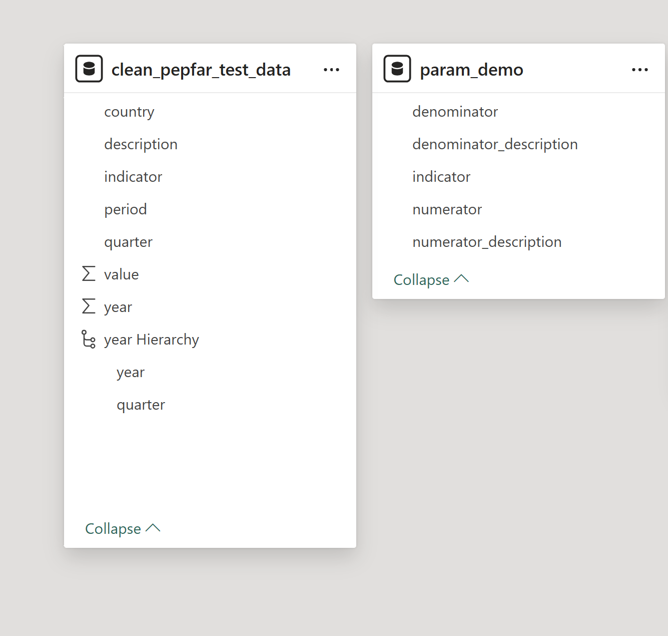Select the param_demo table title
Image resolution: width=668 pixels, height=636 pixels.
471,70
